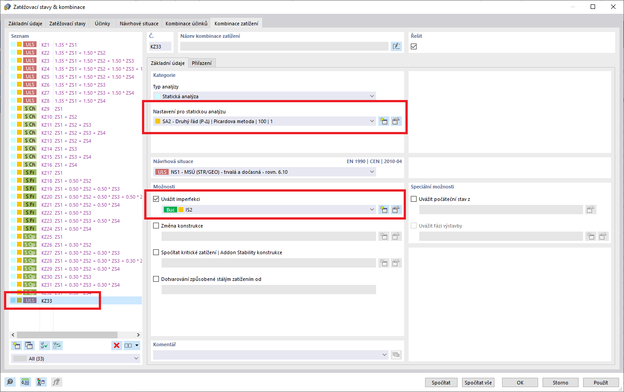Click the Spočítat vše button
The image size is (624, 392).
click(478, 382)
